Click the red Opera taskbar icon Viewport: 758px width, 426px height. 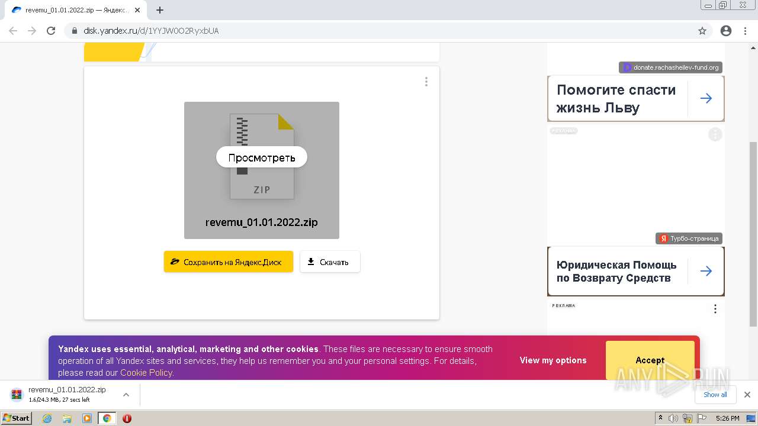tap(127, 418)
